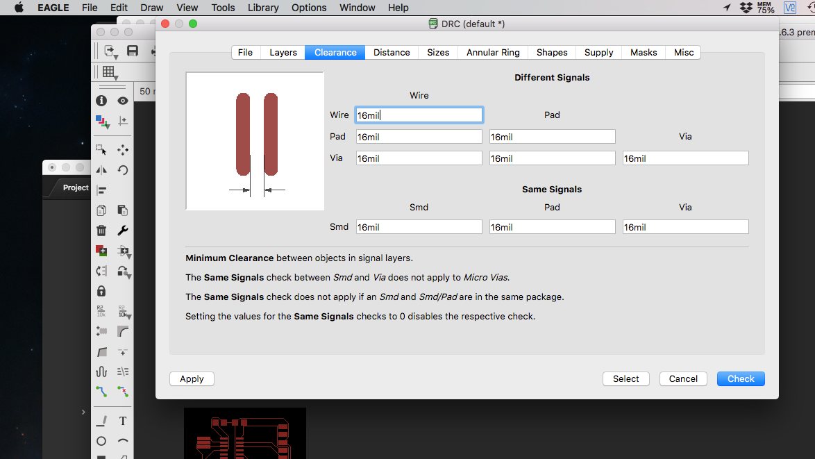
Task: Open the Sizes tab
Action: point(438,53)
